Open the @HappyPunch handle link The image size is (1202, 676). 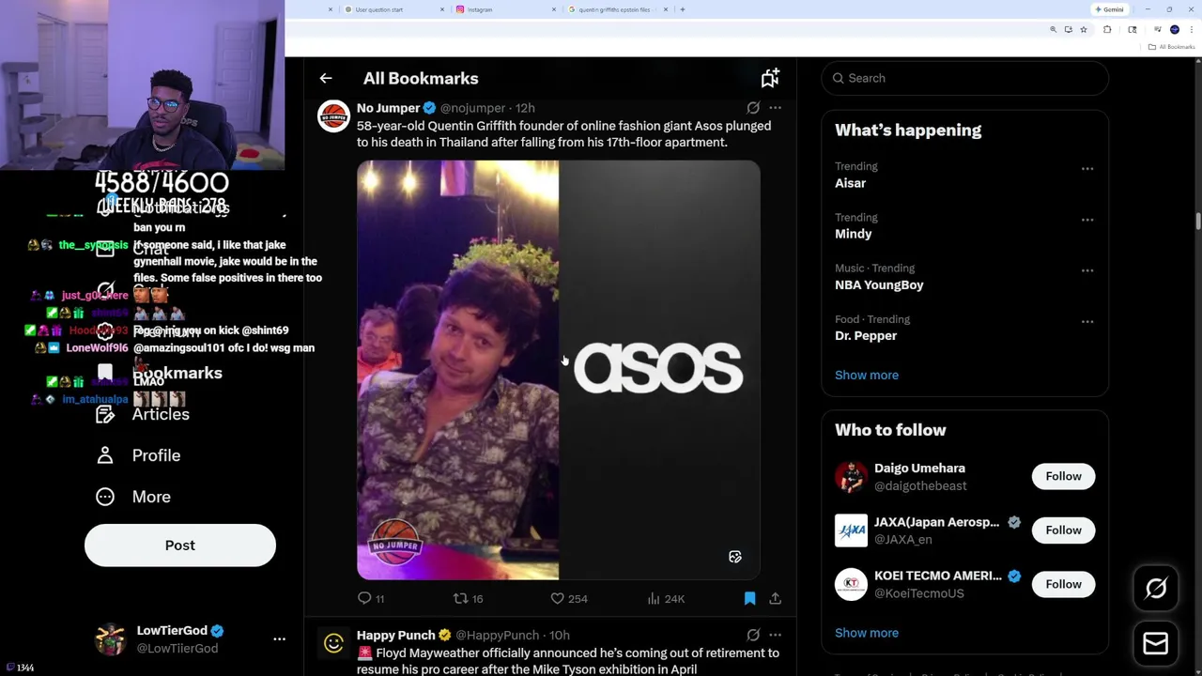pyautogui.click(x=497, y=636)
